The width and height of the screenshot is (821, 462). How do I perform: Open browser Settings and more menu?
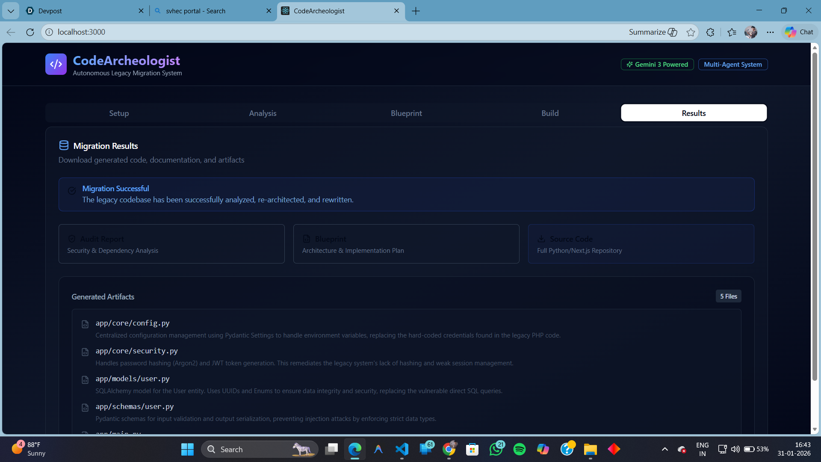point(770,32)
